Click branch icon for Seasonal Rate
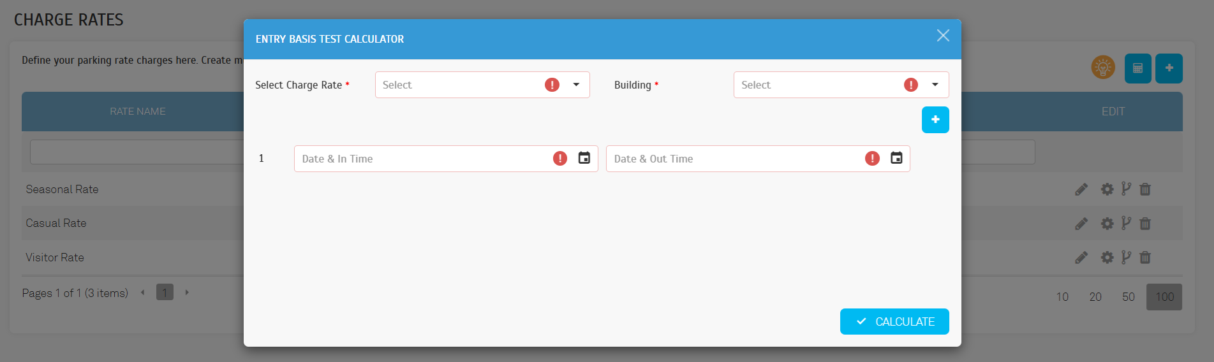 point(1126,189)
